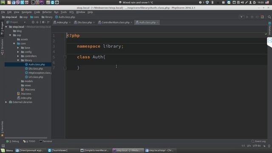Image resolution: width=272 pixels, height=153 pixels.
Task: Click the volume icon in system tray
Action: (x=242, y=3)
